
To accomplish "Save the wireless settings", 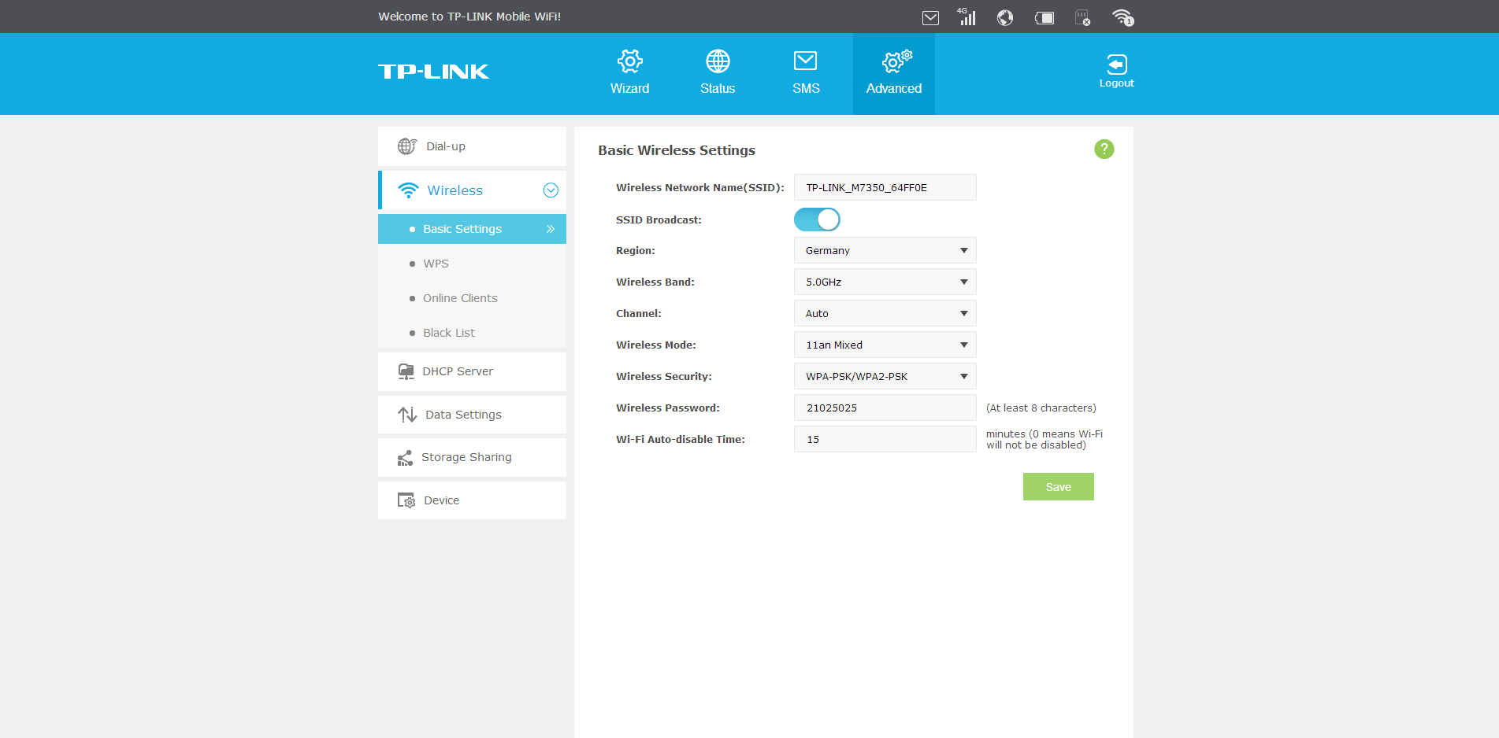I will pyautogui.click(x=1058, y=487).
